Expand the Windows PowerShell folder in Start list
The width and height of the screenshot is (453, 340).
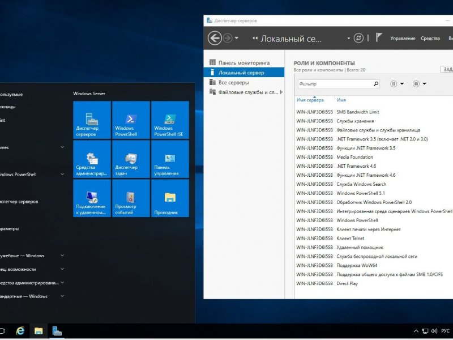pyautogui.click(x=62, y=175)
